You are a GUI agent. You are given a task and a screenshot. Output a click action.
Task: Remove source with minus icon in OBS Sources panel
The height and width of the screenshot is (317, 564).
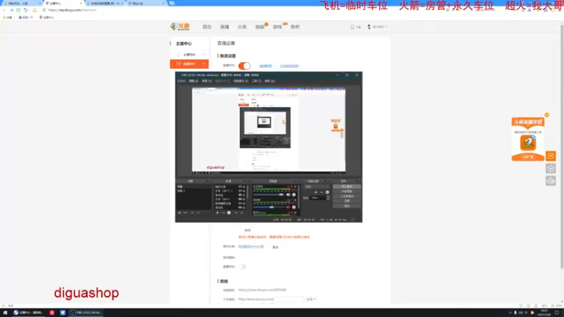pyautogui.click(x=223, y=213)
